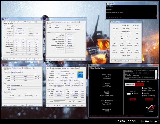
Task: Open the memory slot selection dropdown in SPD window
Action: pos(8,26)
